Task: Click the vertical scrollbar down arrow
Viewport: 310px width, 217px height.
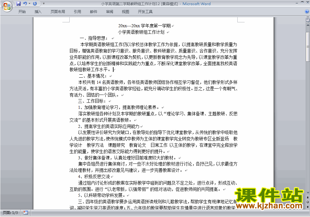Action: [x=308, y=193]
